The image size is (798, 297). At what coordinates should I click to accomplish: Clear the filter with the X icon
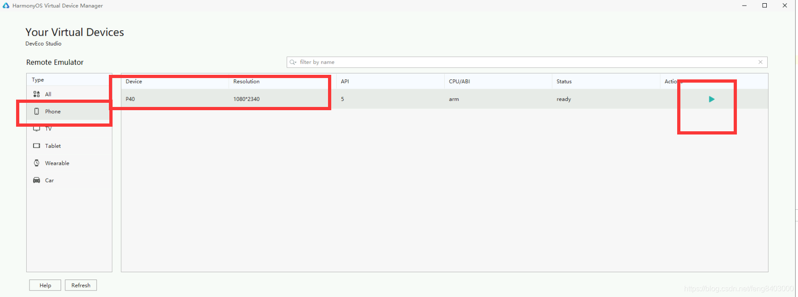(760, 62)
